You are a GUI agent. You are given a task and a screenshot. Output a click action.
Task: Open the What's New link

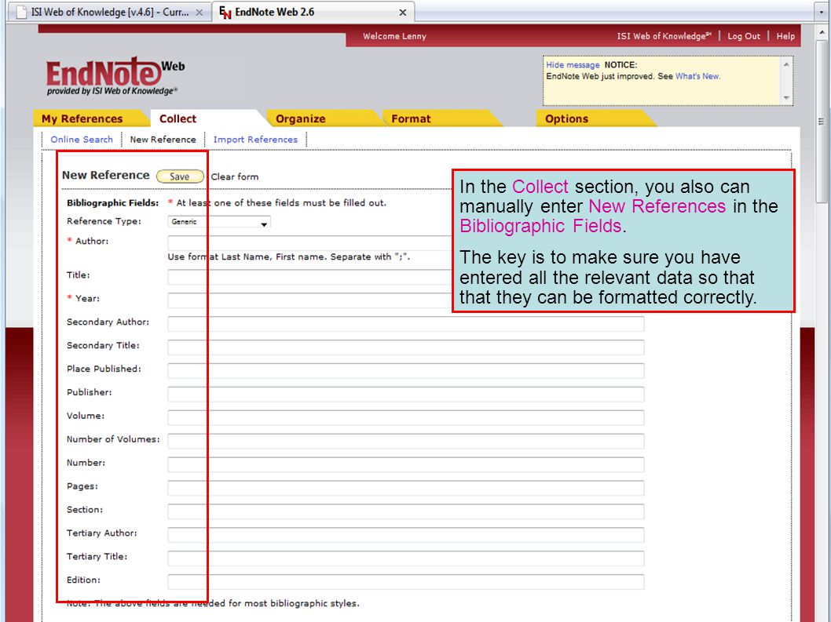(x=697, y=76)
